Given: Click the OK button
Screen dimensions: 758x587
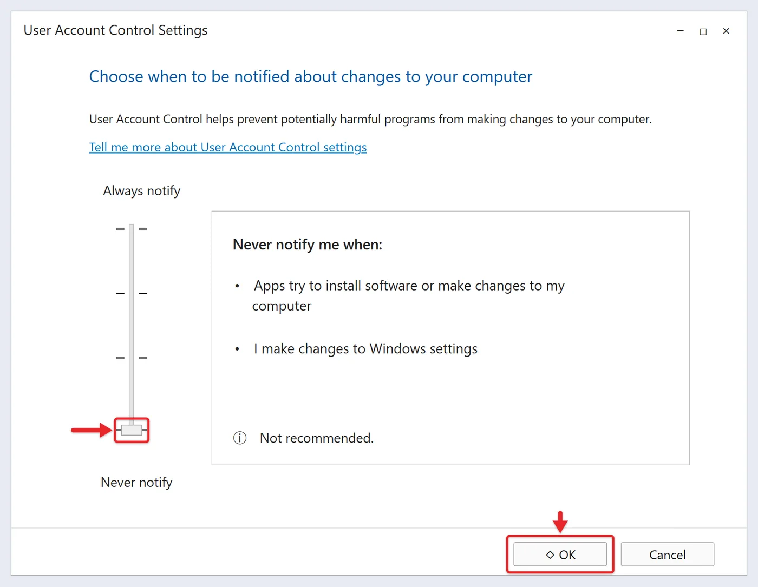Looking at the screenshot, I should pyautogui.click(x=560, y=554).
